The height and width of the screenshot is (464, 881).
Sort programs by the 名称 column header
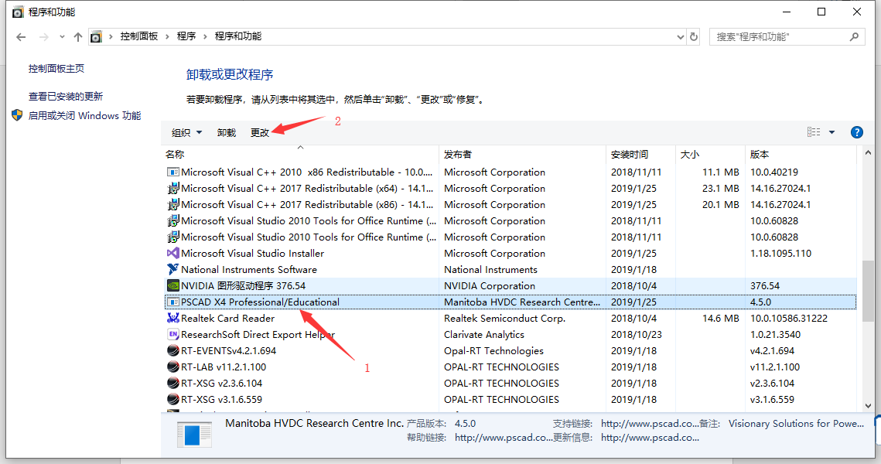click(x=174, y=153)
